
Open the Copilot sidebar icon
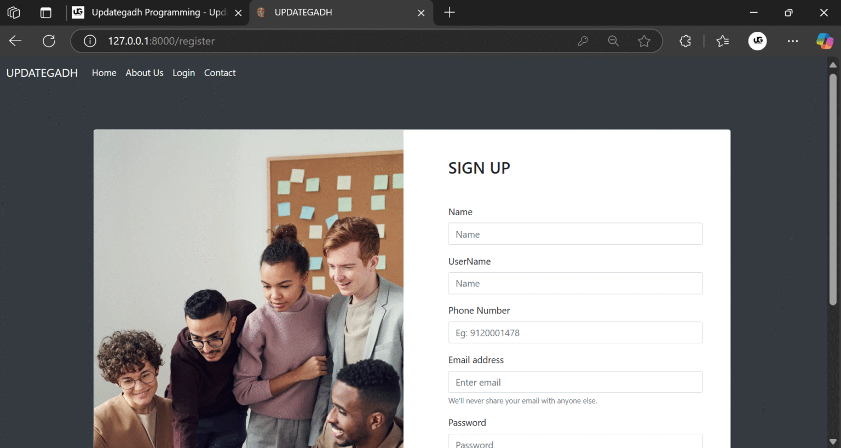(x=824, y=41)
